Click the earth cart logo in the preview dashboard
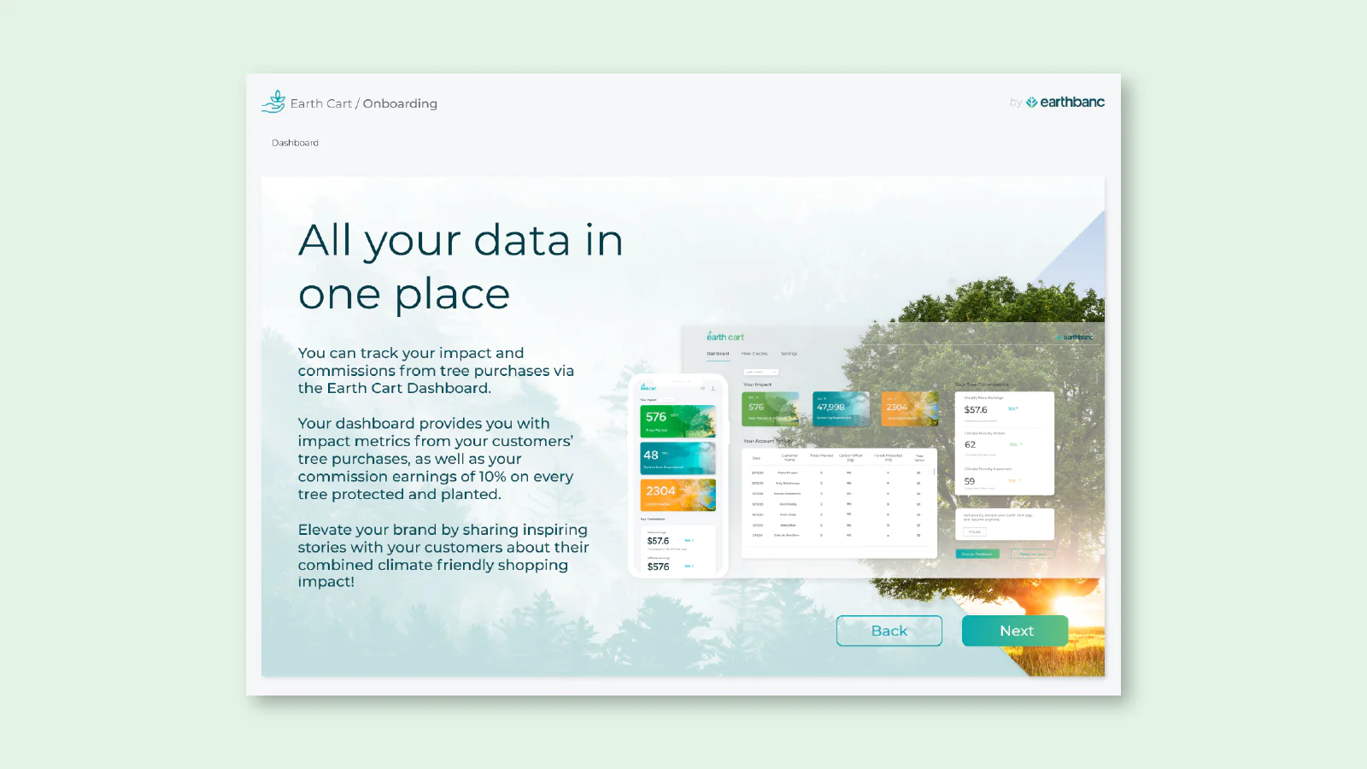The image size is (1367, 769). tap(725, 337)
